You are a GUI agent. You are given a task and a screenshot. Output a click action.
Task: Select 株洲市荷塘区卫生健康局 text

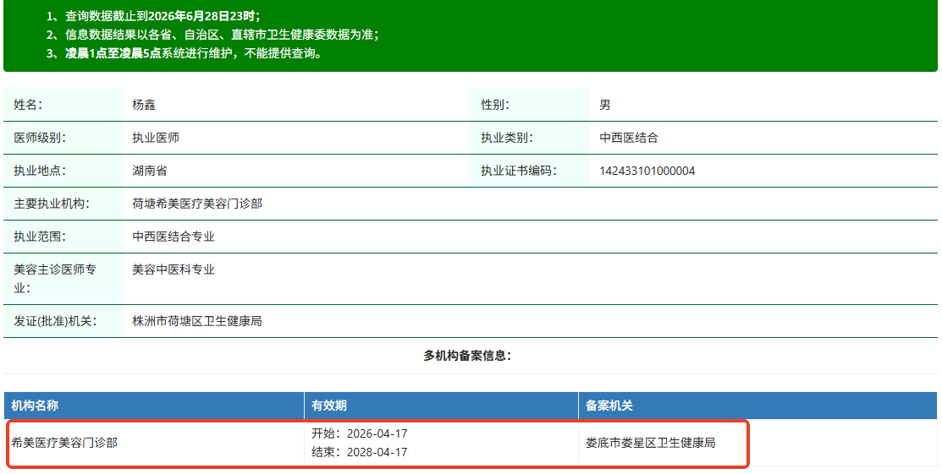(x=197, y=322)
